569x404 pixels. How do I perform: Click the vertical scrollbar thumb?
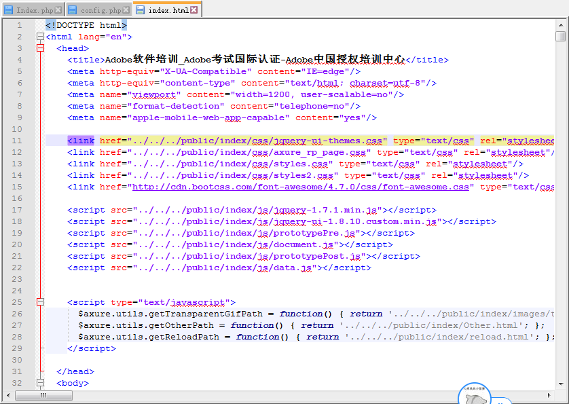(561, 36)
